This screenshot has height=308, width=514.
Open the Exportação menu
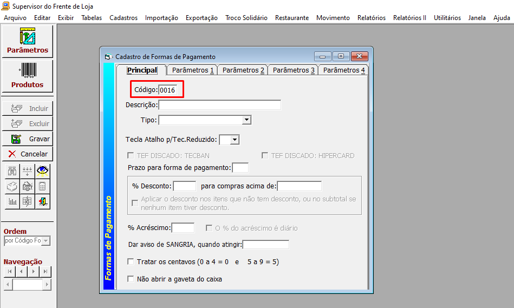[201, 18]
